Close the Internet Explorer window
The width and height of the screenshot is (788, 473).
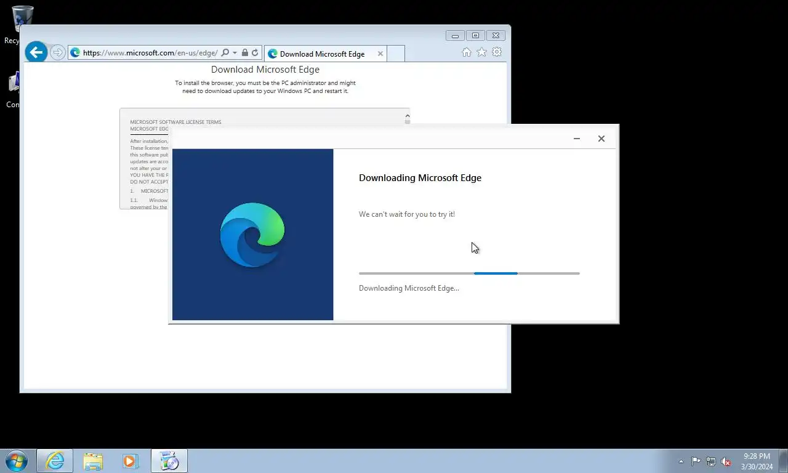[496, 36]
